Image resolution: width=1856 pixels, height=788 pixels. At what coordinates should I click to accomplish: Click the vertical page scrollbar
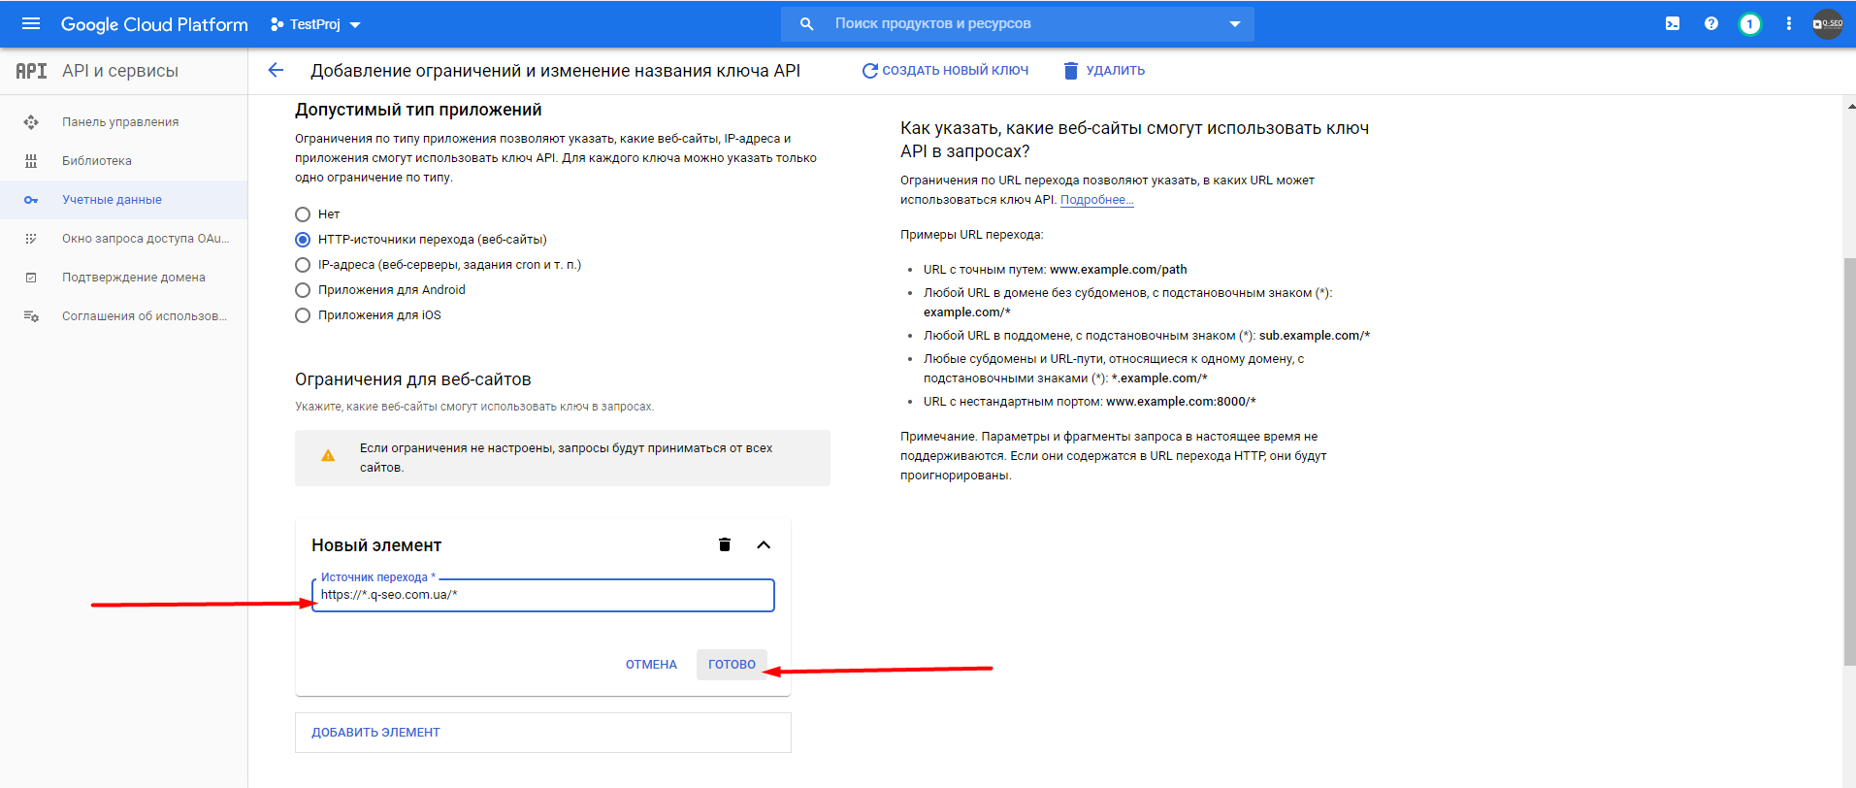tap(1849, 461)
